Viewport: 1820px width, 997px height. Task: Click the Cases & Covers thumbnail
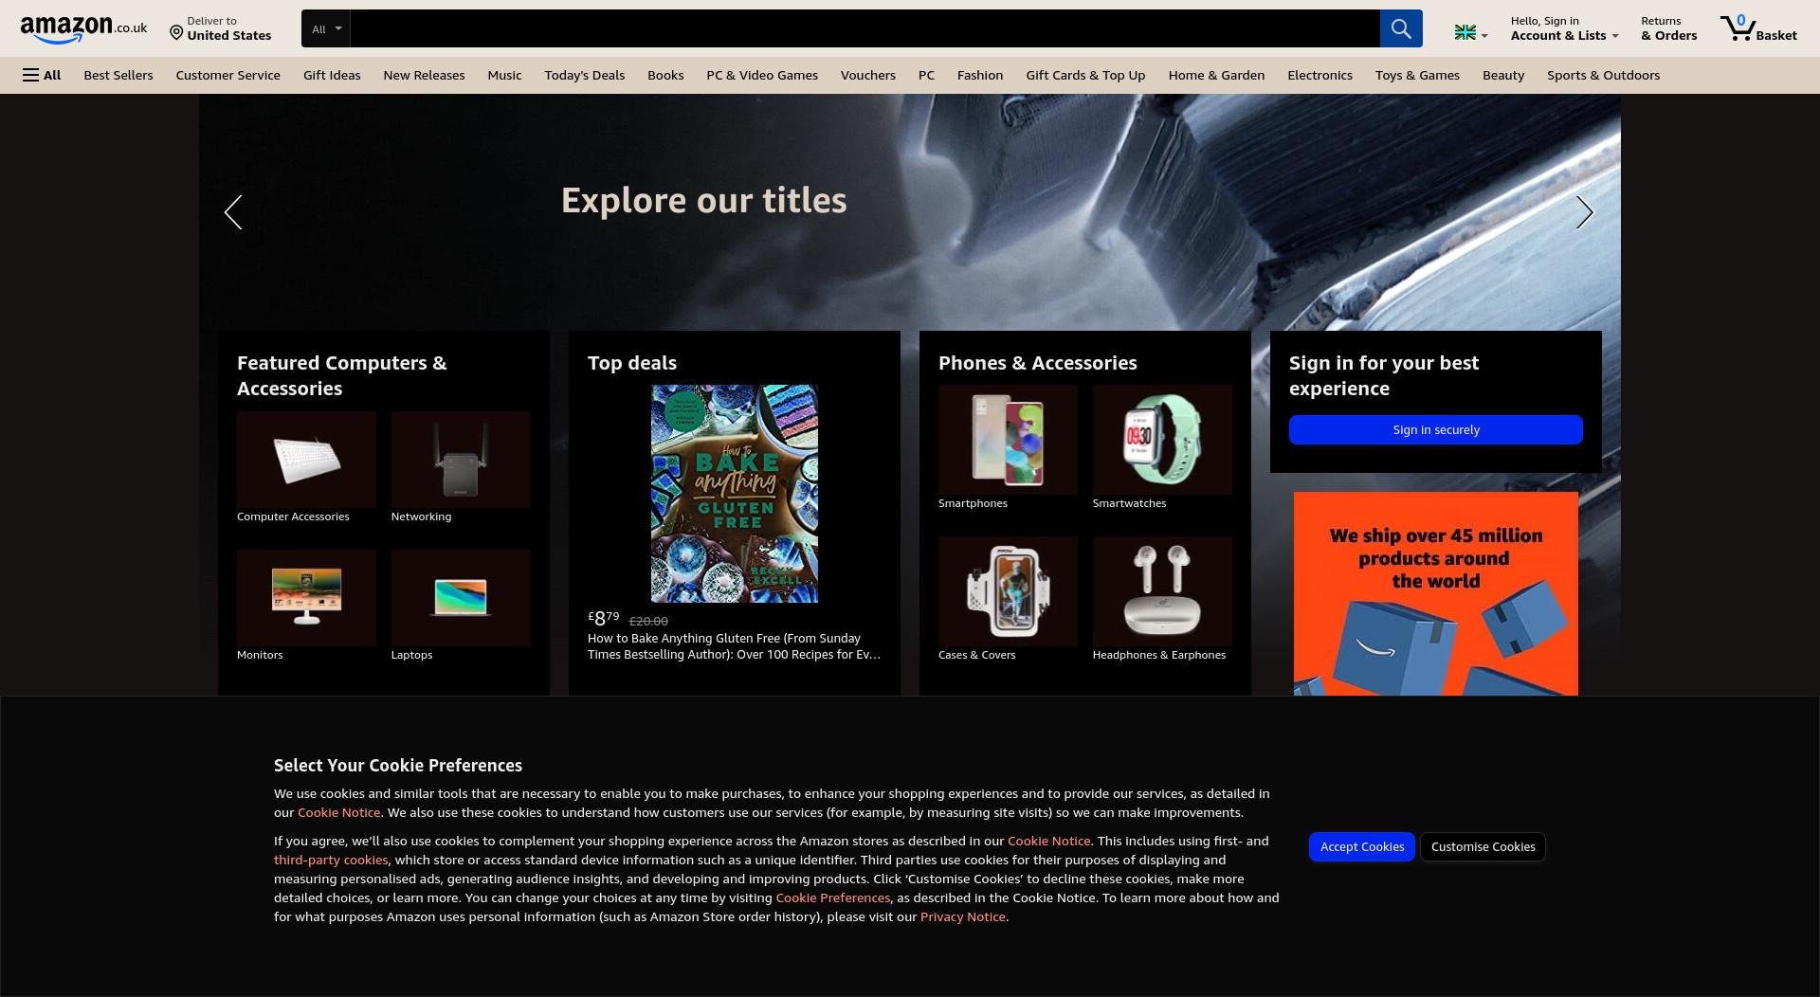[x=1008, y=591]
